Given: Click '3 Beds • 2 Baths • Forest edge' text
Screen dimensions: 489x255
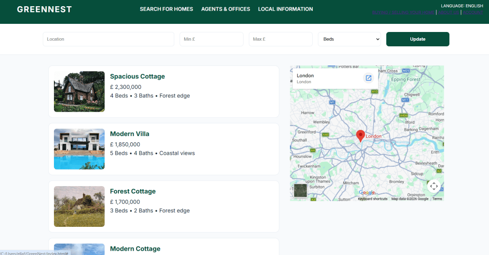Looking at the screenshot, I should [x=150, y=211].
